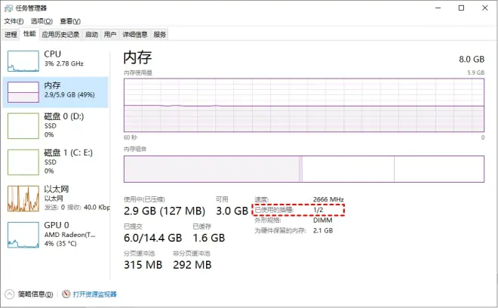Click the 内存使用量 memory usage graph

(304, 105)
